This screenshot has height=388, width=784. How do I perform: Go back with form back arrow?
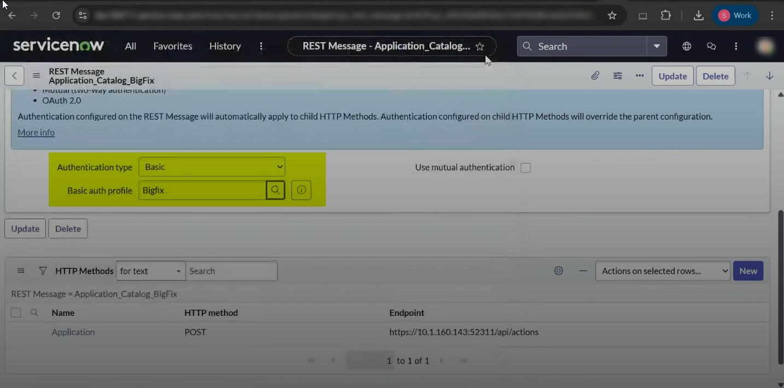click(14, 76)
